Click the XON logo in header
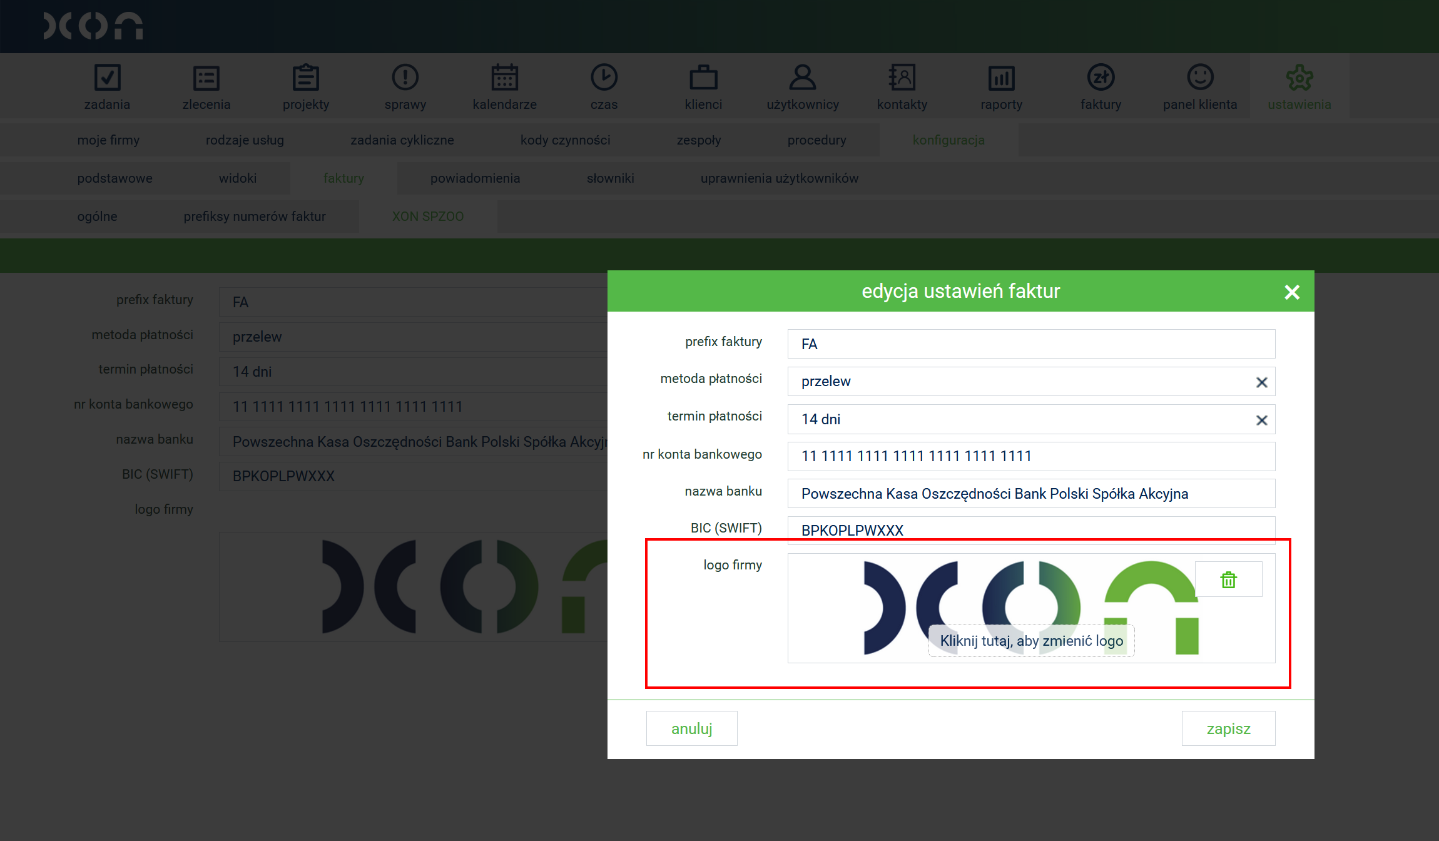This screenshot has width=1439, height=841. point(93,26)
